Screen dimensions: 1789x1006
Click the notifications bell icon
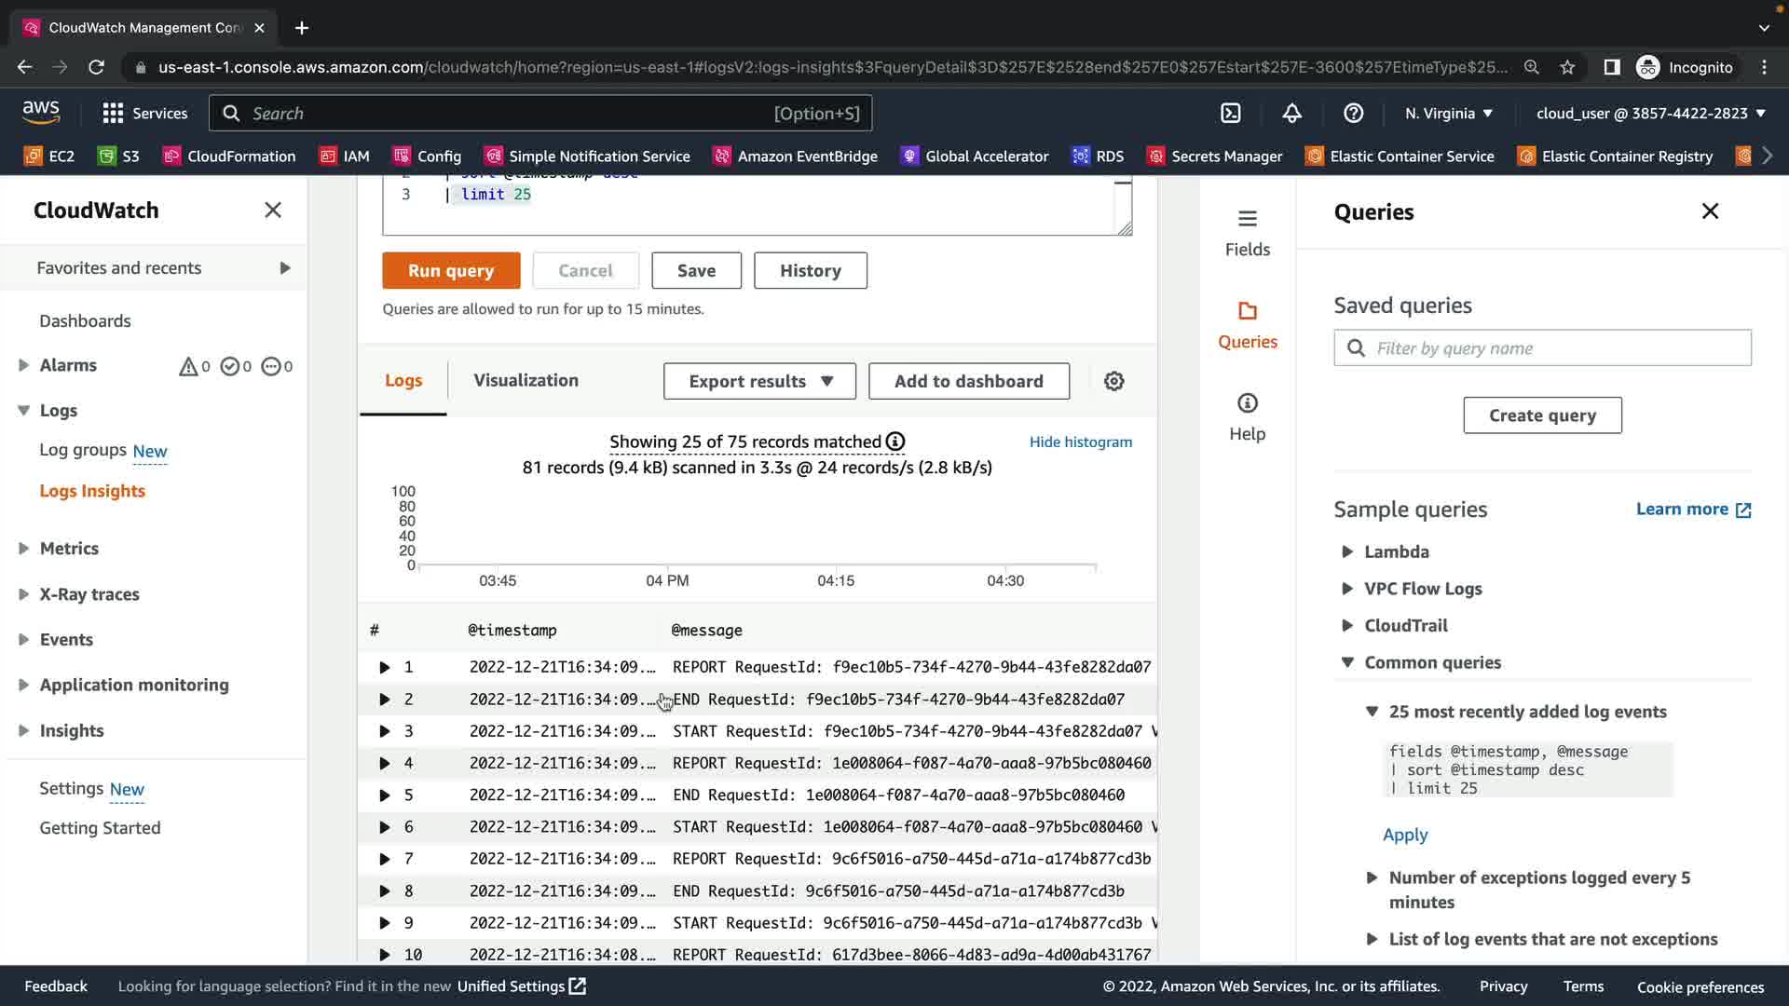point(1291,114)
